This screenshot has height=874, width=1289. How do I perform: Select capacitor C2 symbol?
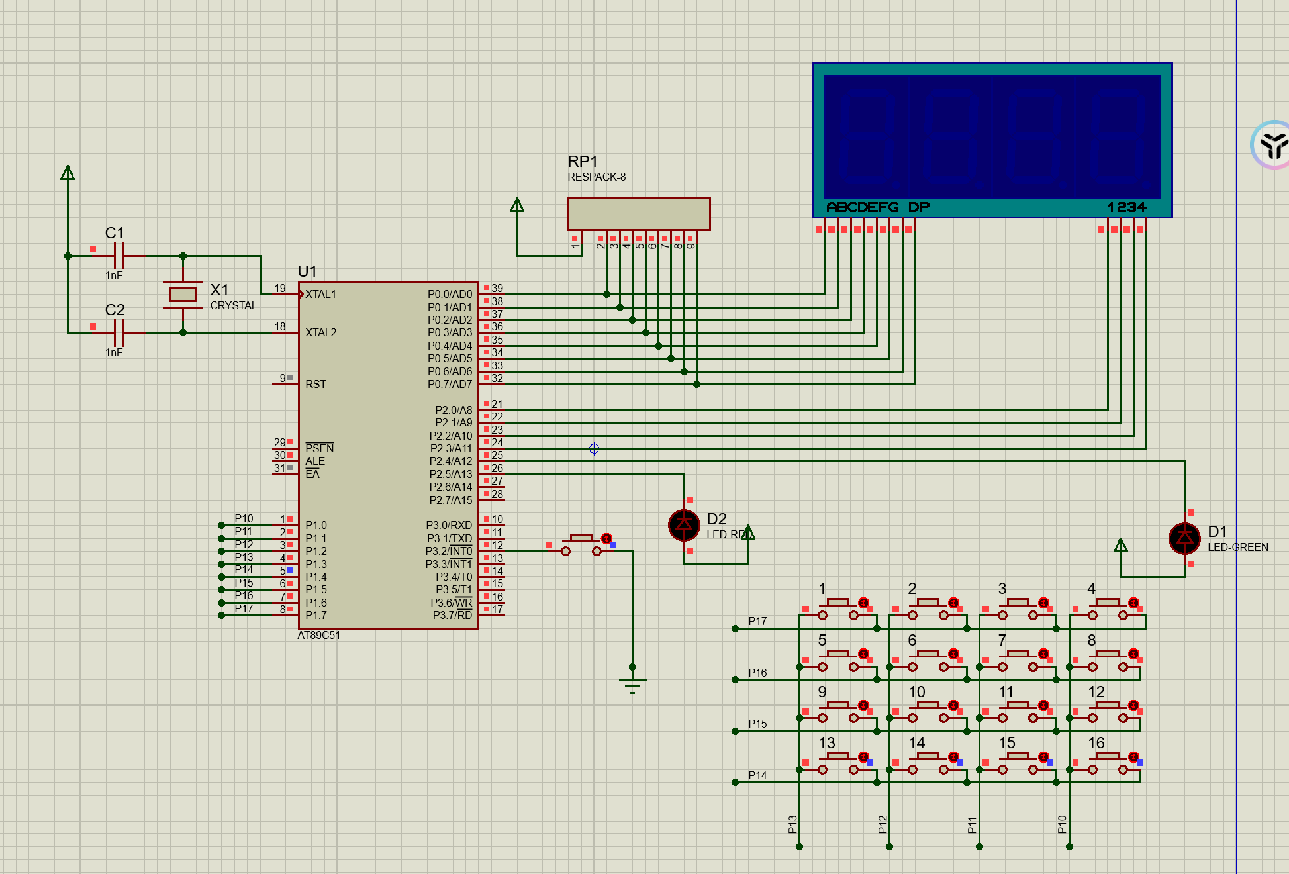coord(119,332)
